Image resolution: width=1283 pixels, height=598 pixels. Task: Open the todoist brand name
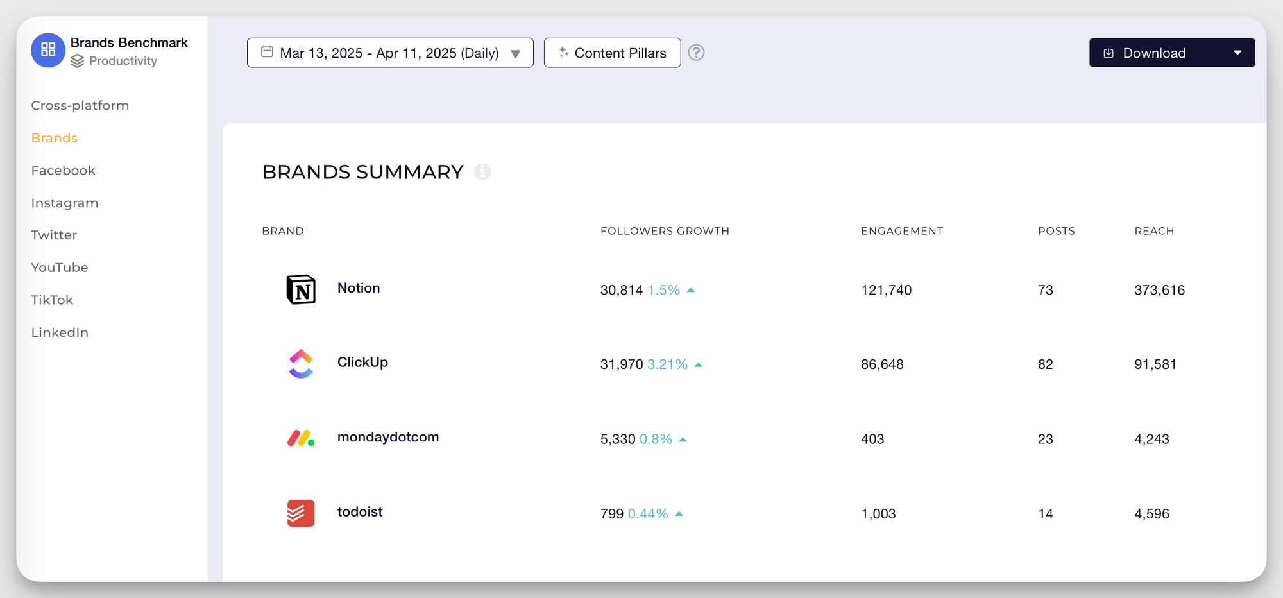tap(360, 512)
